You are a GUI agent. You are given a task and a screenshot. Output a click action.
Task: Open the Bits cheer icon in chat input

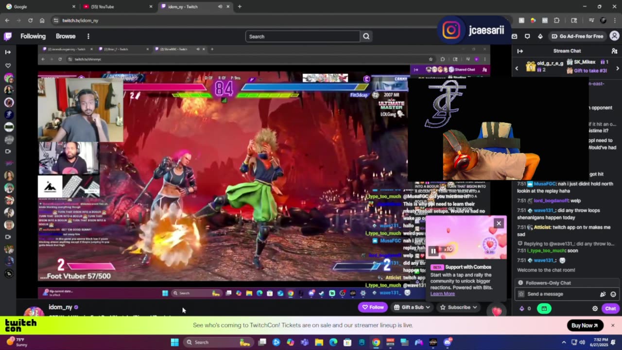pos(603,294)
